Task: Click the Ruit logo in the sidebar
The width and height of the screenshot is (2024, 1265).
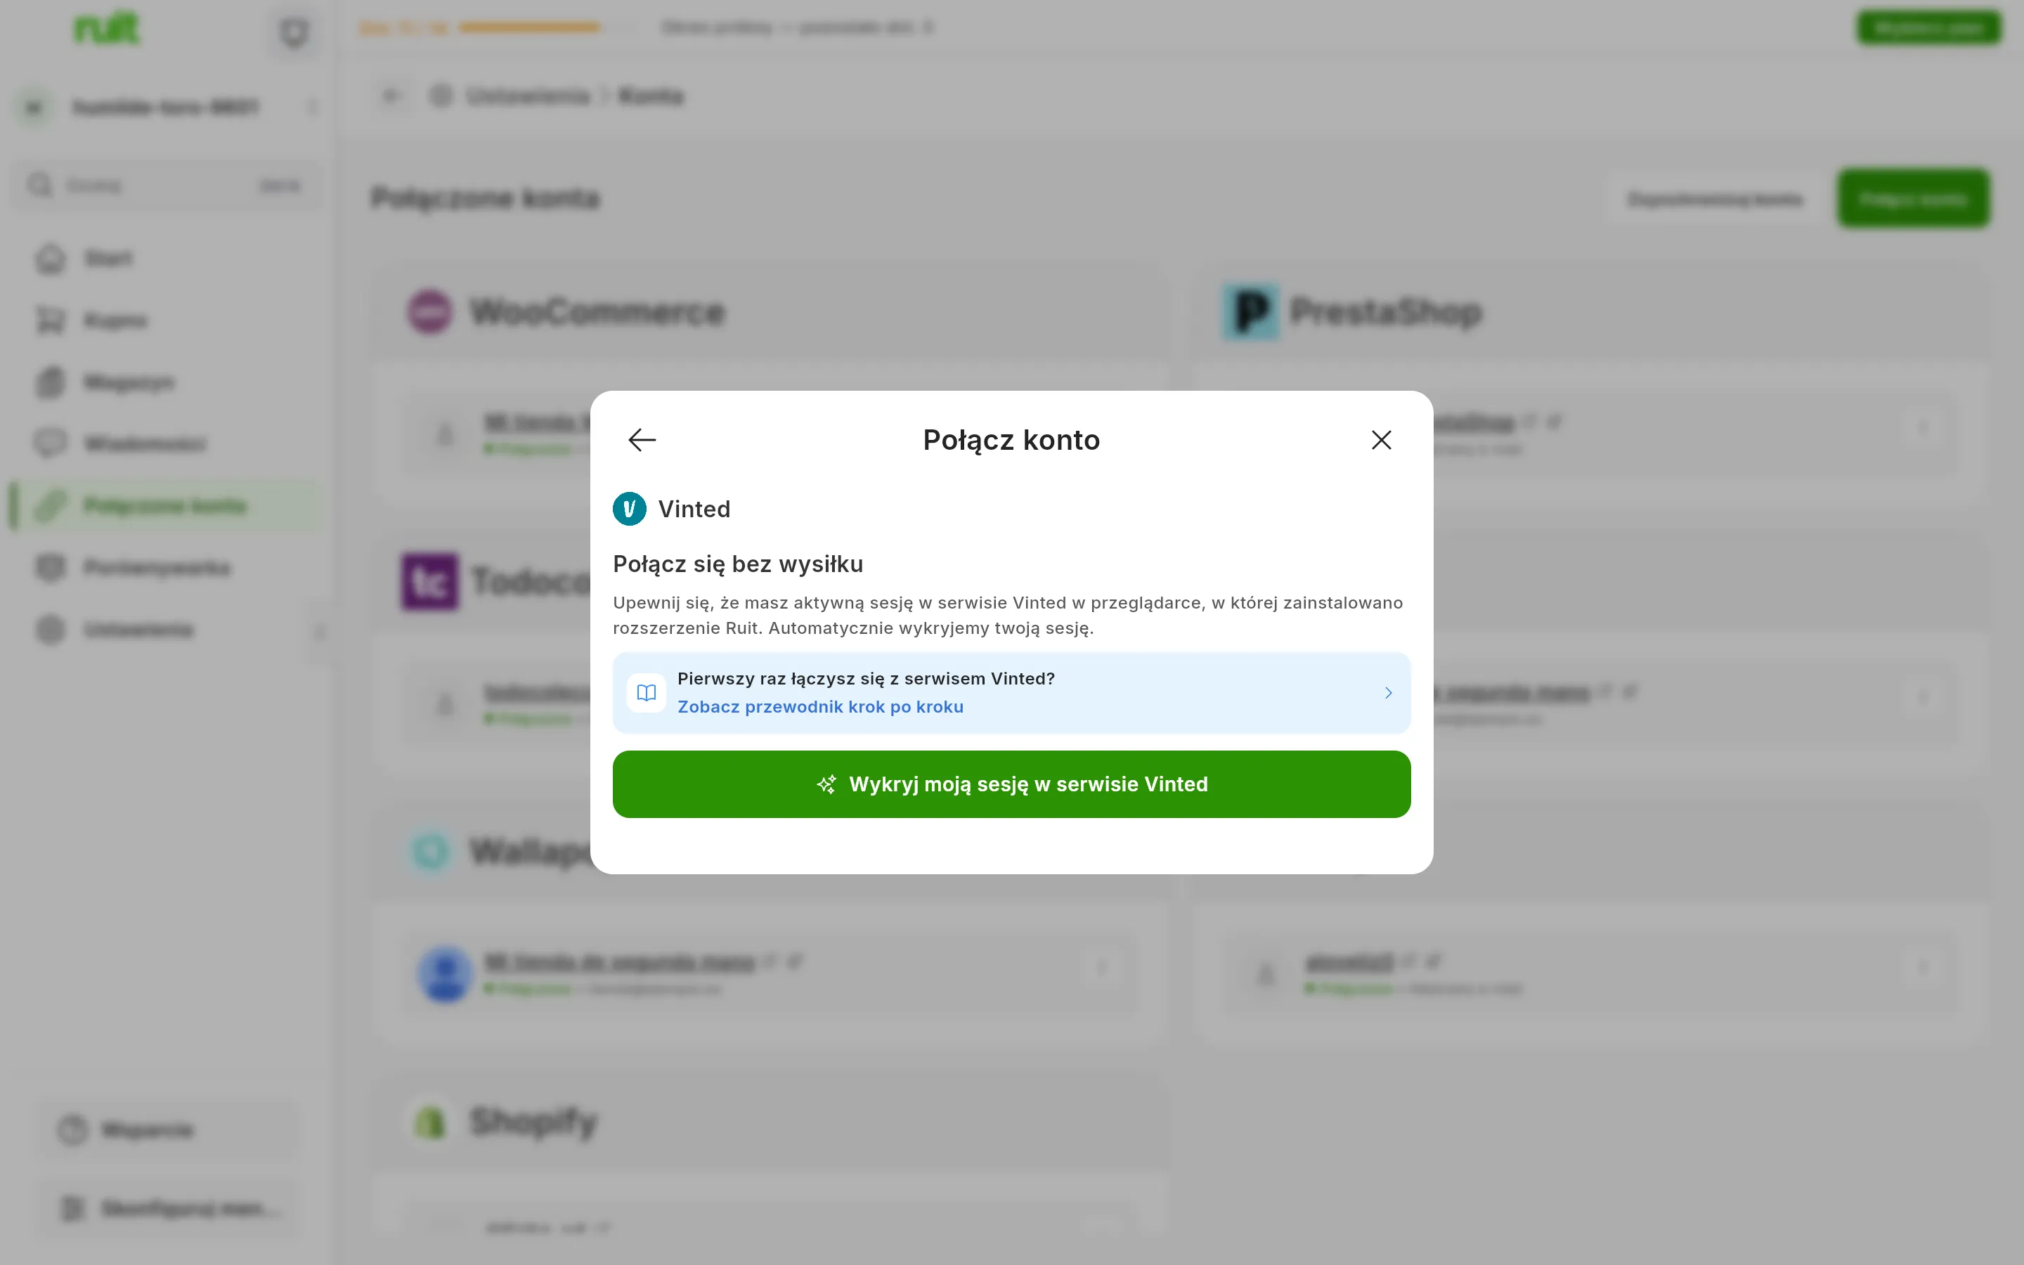Action: tap(106, 28)
